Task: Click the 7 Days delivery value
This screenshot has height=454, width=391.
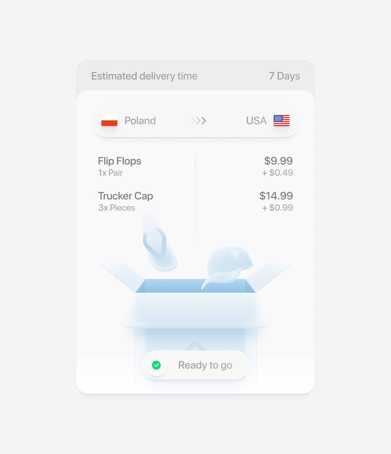Action: coord(284,76)
